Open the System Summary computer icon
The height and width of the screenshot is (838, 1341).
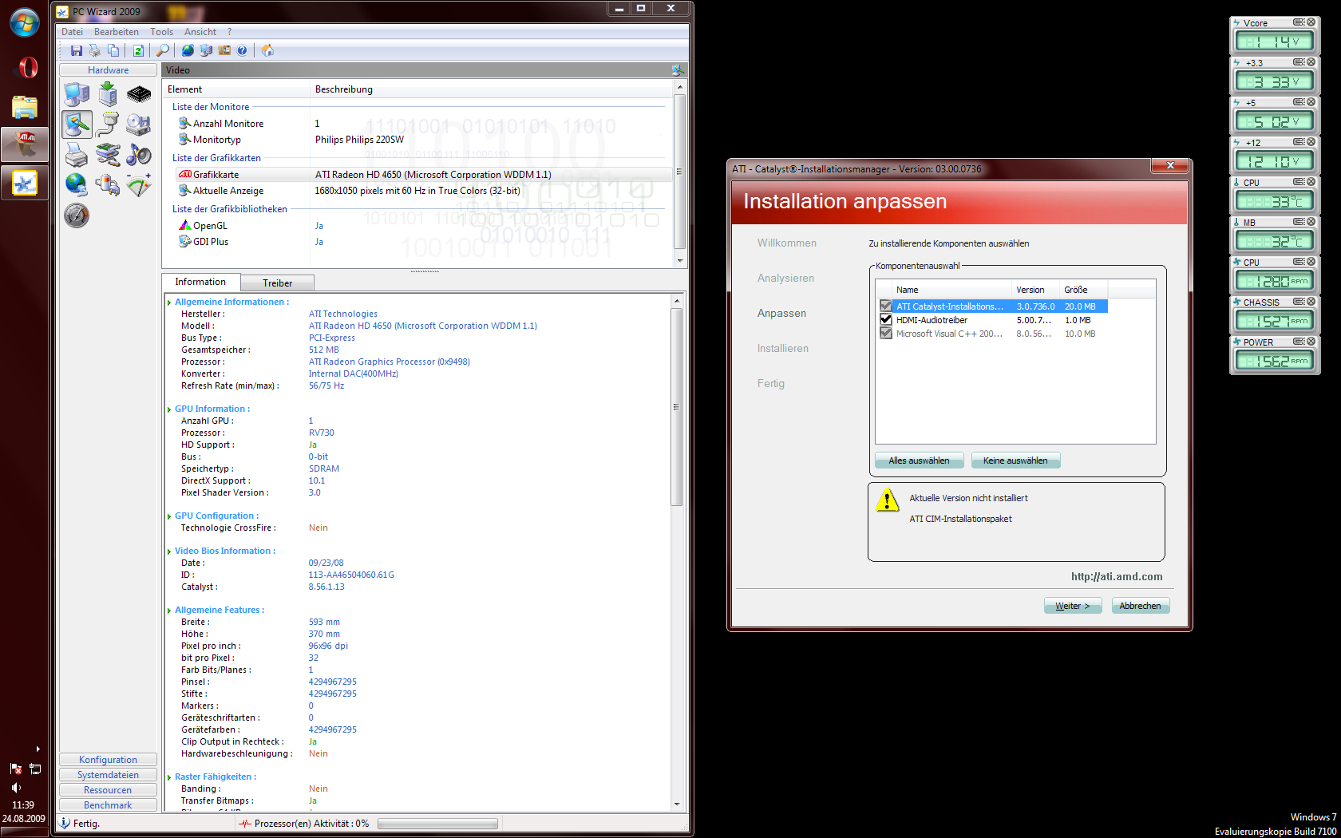click(x=77, y=95)
